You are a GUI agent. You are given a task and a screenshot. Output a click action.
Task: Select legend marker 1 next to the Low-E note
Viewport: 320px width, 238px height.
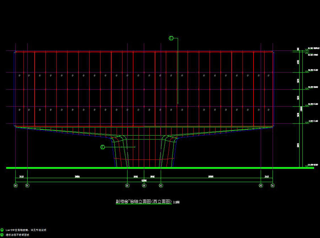coord(2,230)
